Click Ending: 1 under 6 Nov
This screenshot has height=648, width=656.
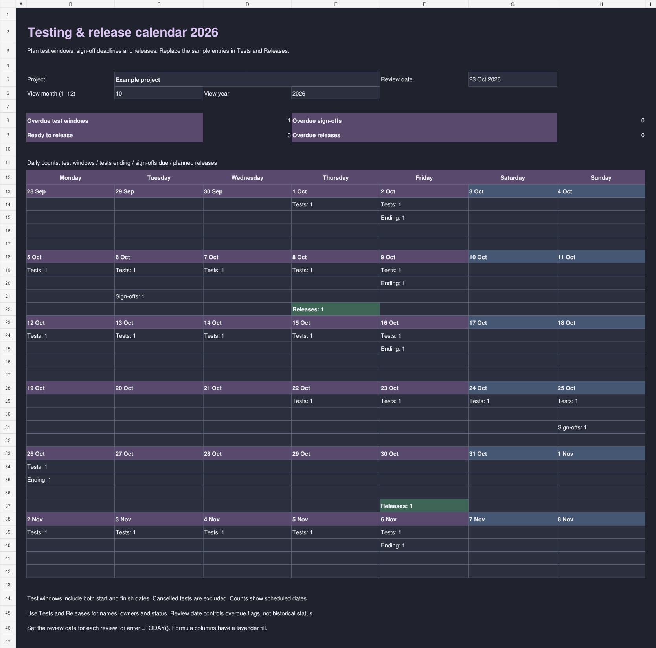(393, 545)
